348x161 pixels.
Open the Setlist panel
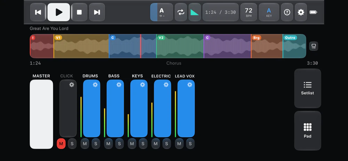[308, 88]
